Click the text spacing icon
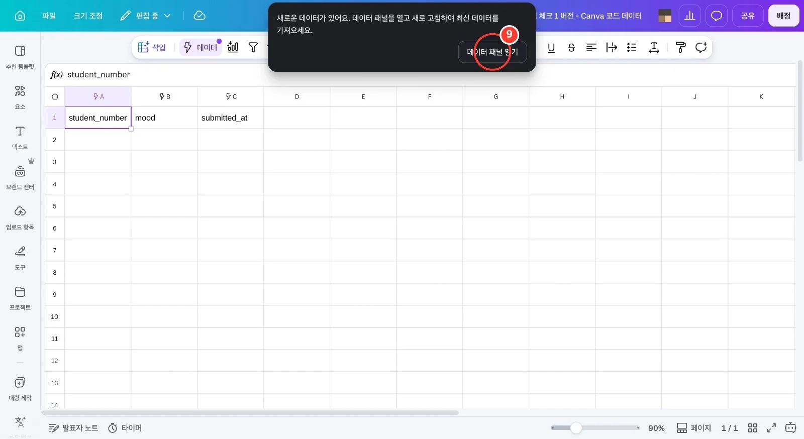804x439 pixels. (654, 47)
